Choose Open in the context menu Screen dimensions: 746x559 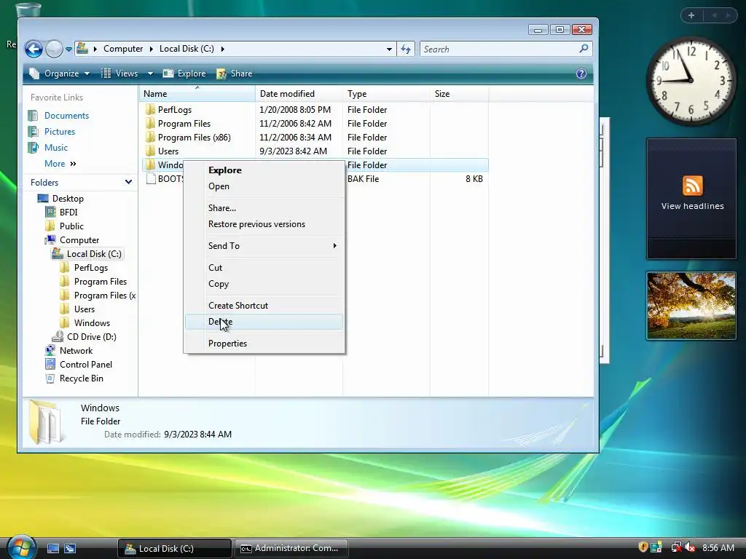[264, 186]
